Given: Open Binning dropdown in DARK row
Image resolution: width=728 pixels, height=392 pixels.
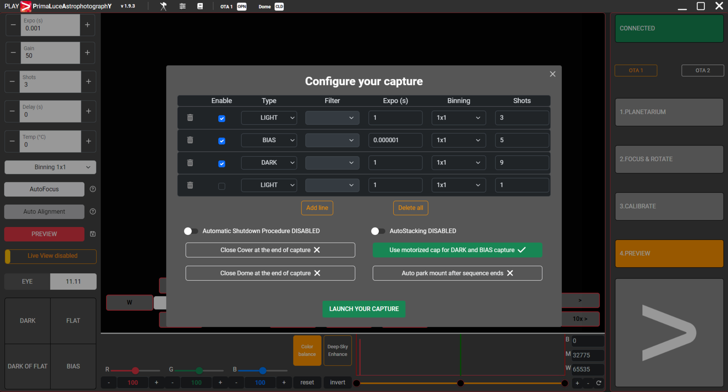Looking at the screenshot, I should (x=458, y=163).
